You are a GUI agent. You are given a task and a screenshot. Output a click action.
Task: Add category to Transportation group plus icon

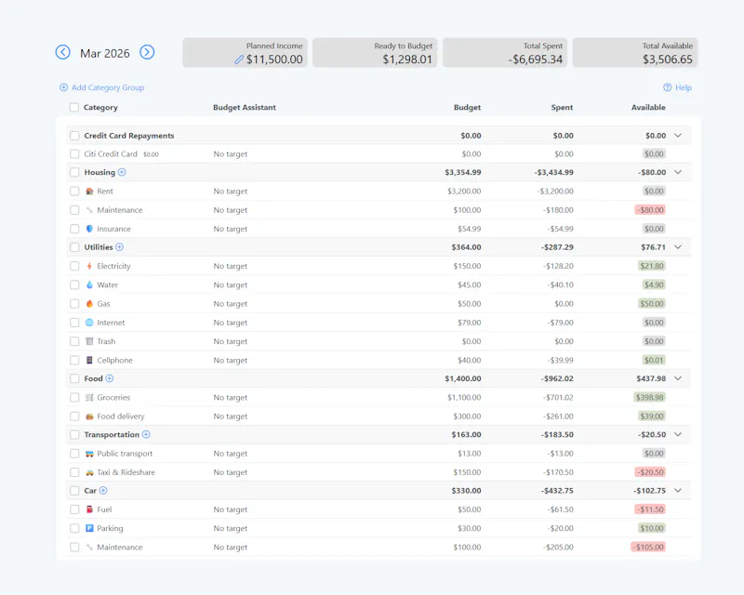[146, 434]
